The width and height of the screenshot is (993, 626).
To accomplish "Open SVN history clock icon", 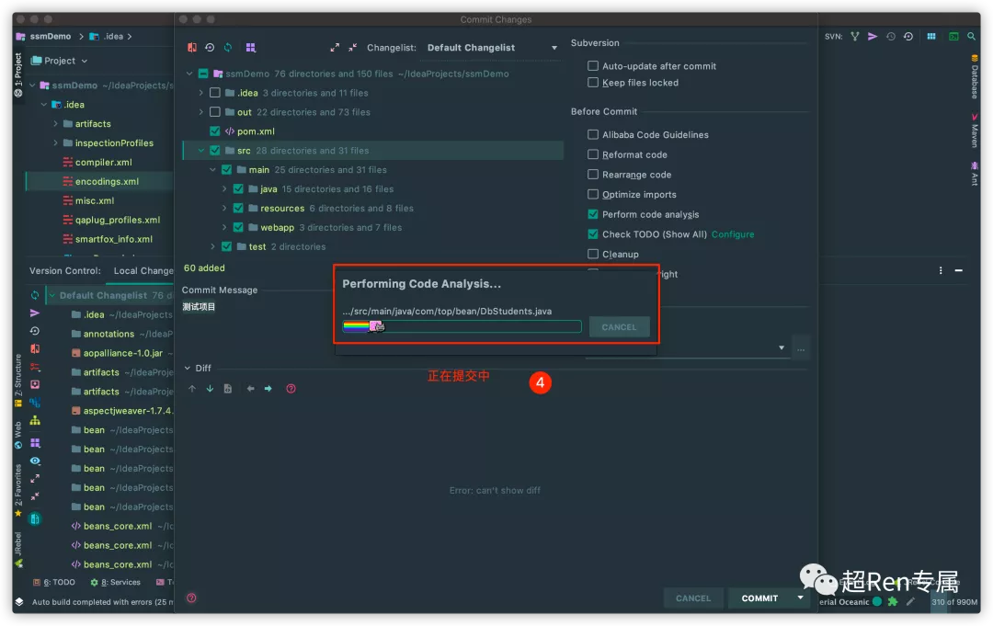I will pyautogui.click(x=890, y=36).
